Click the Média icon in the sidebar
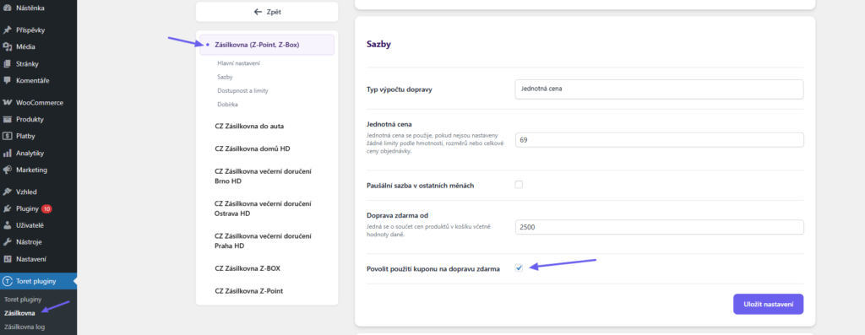 coord(8,47)
